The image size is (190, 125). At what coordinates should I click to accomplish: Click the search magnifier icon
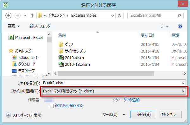click(179, 16)
